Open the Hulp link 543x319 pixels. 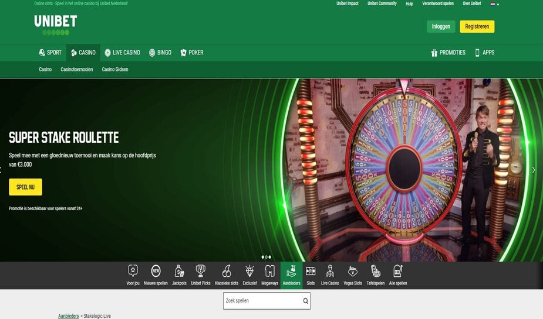(x=409, y=4)
